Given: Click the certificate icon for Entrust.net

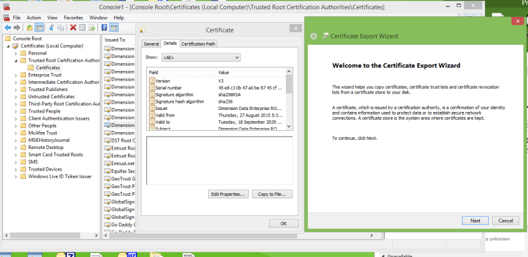Looking at the screenshot, I should (107, 163).
